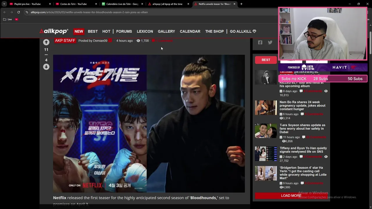Image resolution: width=372 pixels, height=209 pixels.
Task: Open the HOT navigation item
Action: tap(106, 31)
